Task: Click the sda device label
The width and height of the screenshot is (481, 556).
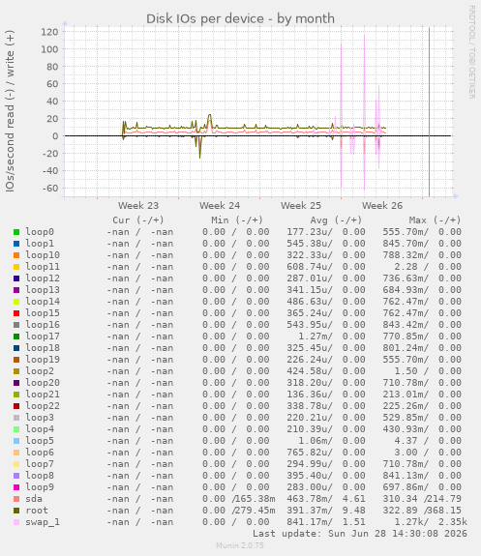Action: coord(34,499)
